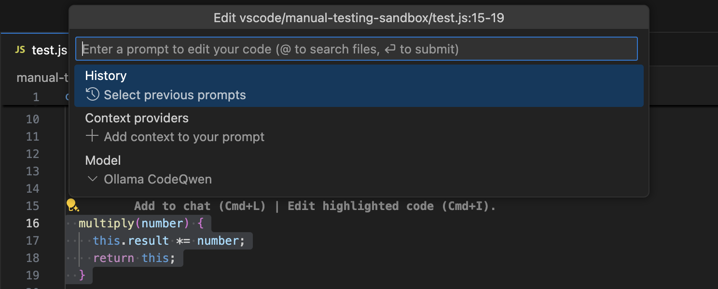Focus the edit prompt input field
The height and width of the screenshot is (289, 718).
356,49
